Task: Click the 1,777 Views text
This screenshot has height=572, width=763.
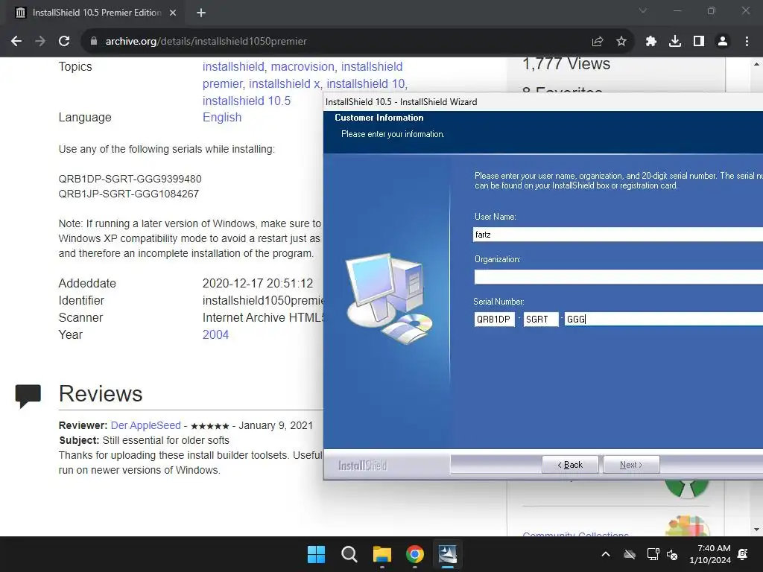Action: point(566,64)
